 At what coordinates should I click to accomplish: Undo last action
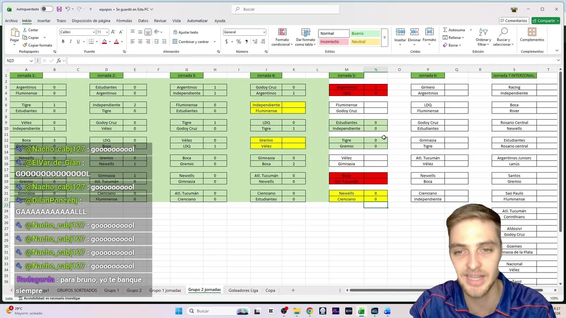click(x=68, y=9)
